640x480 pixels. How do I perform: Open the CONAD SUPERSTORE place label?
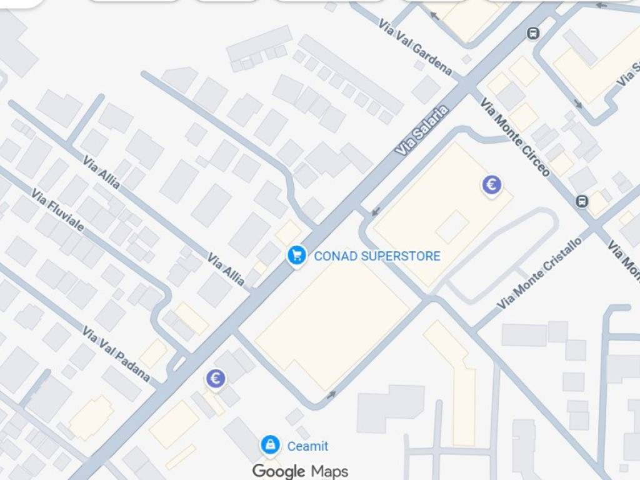pos(377,256)
